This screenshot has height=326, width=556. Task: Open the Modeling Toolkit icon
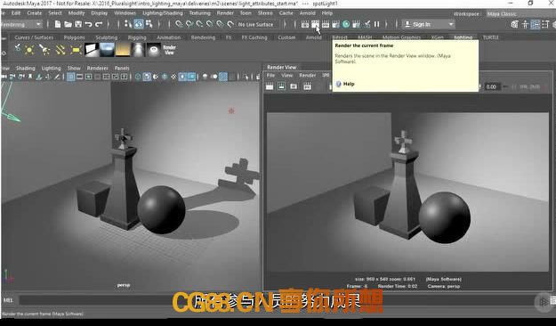point(514,24)
